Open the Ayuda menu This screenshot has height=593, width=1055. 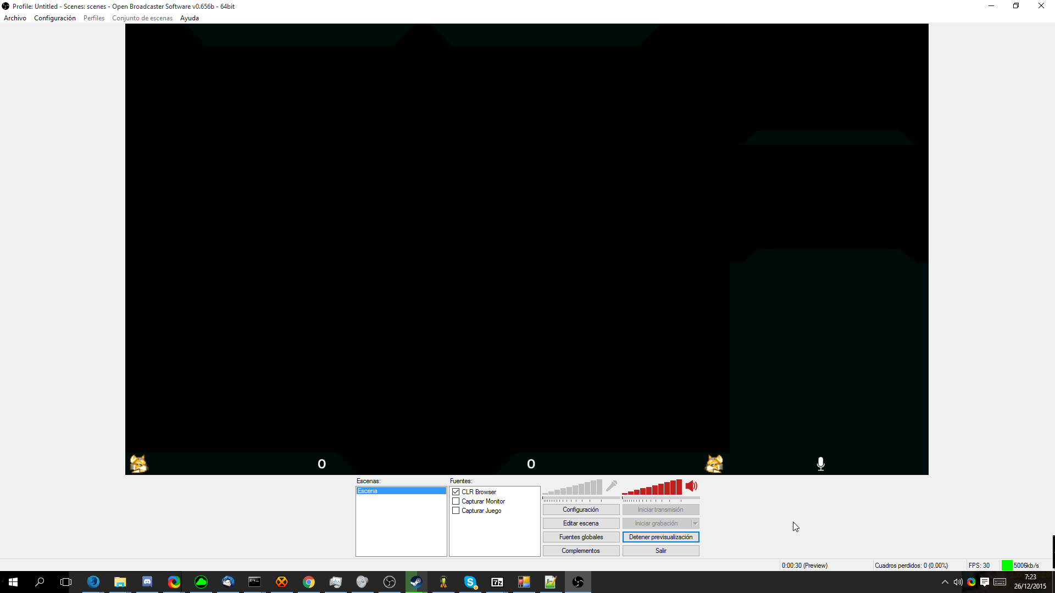tap(189, 18)
